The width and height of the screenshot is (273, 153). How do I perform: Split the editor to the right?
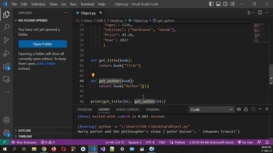pos(260,13)
